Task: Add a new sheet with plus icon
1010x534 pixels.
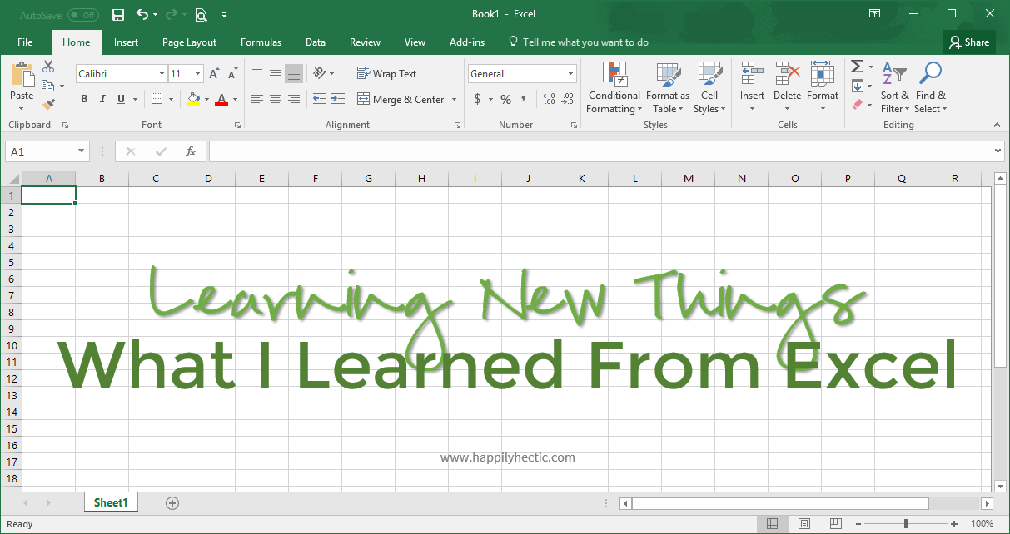Action: [172, 502]
